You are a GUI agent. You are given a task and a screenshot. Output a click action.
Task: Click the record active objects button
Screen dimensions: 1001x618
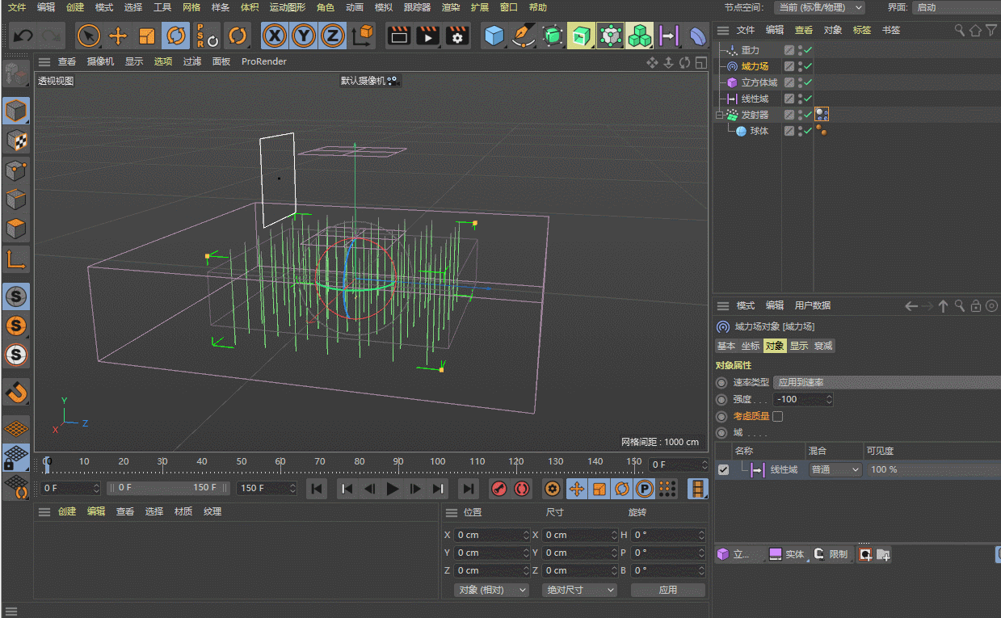coord(499,489)
